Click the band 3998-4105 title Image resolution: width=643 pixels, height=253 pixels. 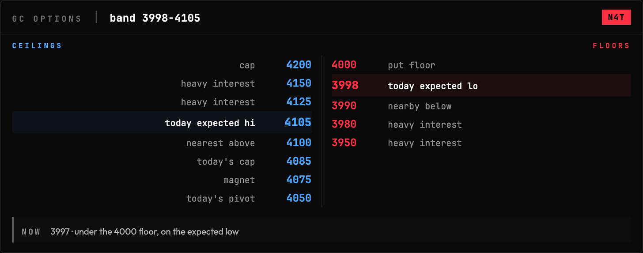point(155,18)
